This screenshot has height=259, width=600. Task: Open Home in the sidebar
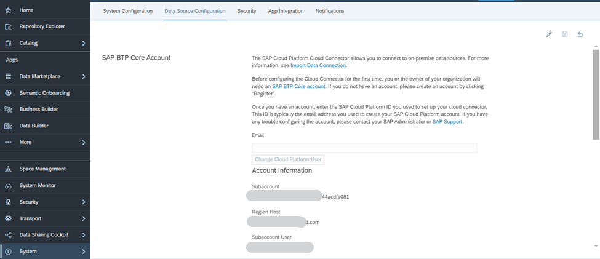26,10
